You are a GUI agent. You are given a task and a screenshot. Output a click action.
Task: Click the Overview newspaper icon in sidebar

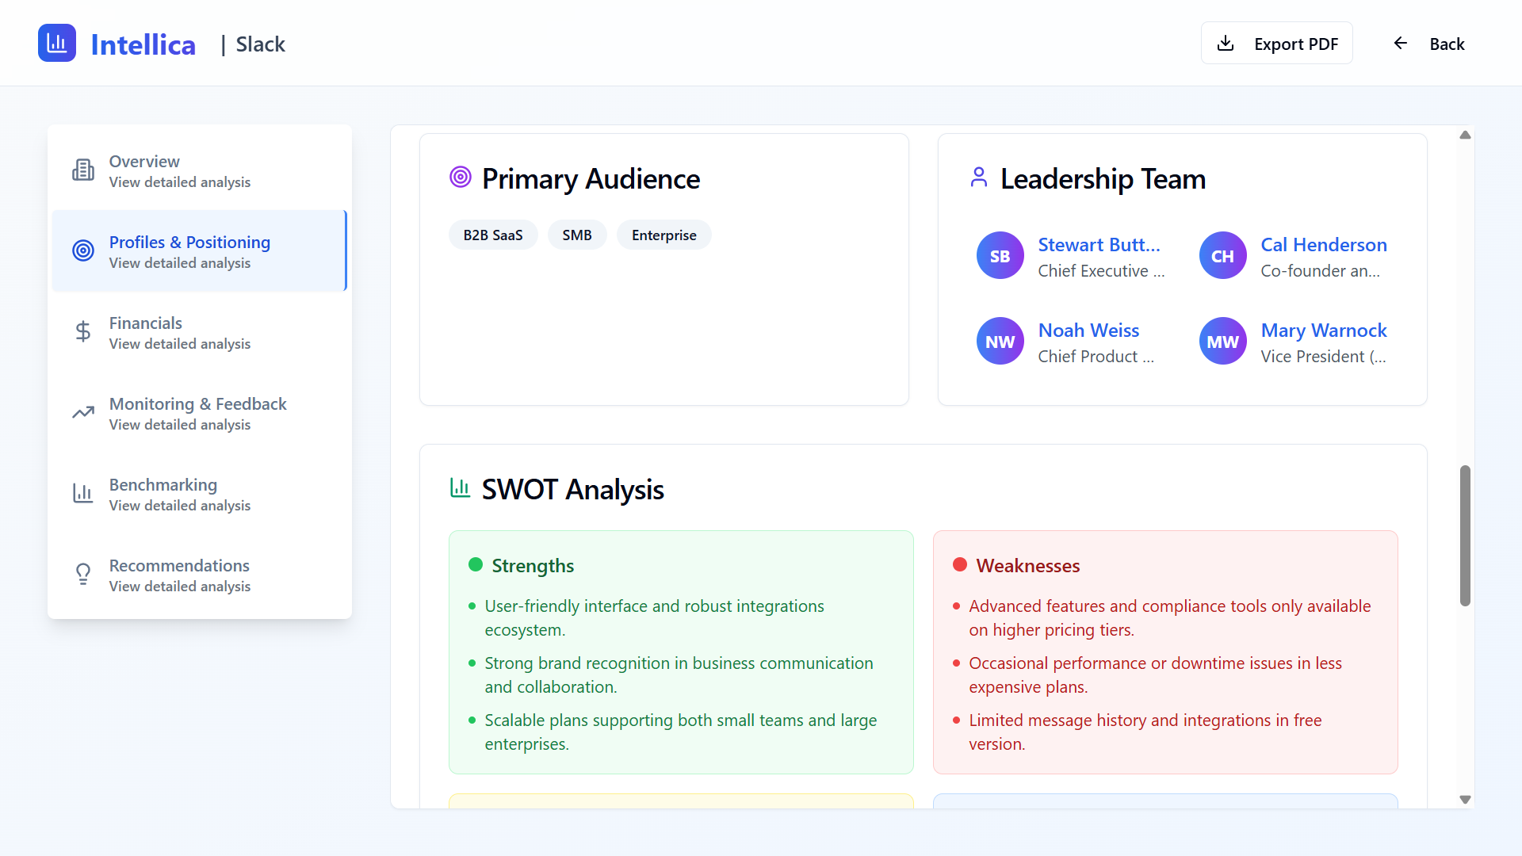click(x=83, y=170)
